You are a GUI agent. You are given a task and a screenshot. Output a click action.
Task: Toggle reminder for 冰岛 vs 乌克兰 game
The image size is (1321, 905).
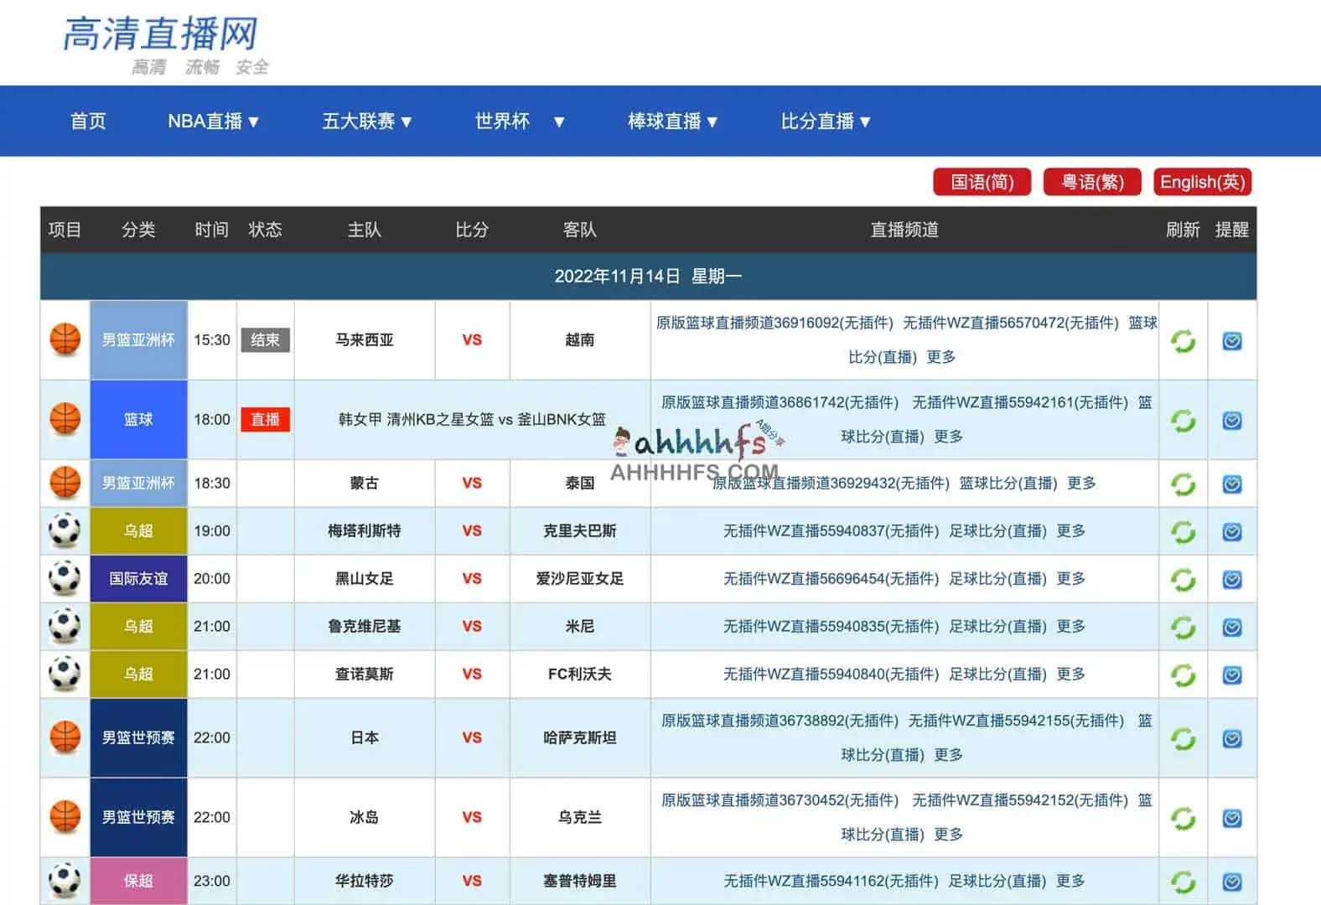click(x=1231, y=818)
